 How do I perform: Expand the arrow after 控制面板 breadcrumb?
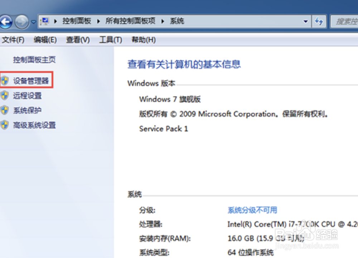(x=99, y=21)
